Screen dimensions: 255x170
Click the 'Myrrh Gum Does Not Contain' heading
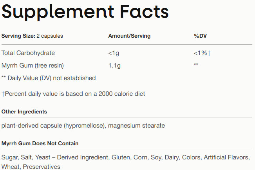pyautogui.click(x=40, y=143)
